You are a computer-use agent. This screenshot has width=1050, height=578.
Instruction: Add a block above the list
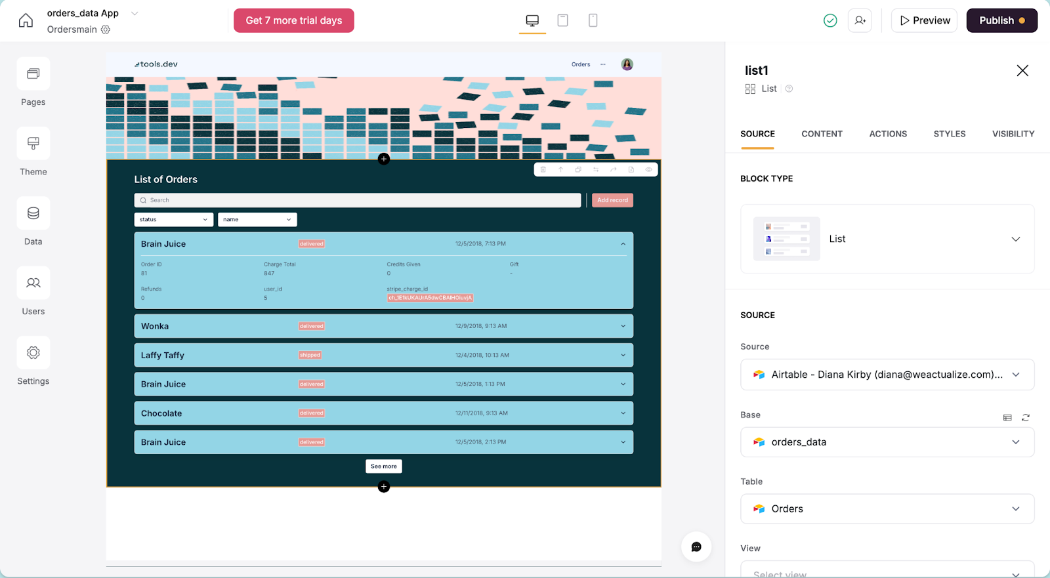[x=384, y=159]
